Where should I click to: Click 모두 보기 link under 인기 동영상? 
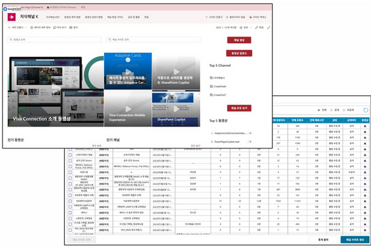[x=97, y=146]
